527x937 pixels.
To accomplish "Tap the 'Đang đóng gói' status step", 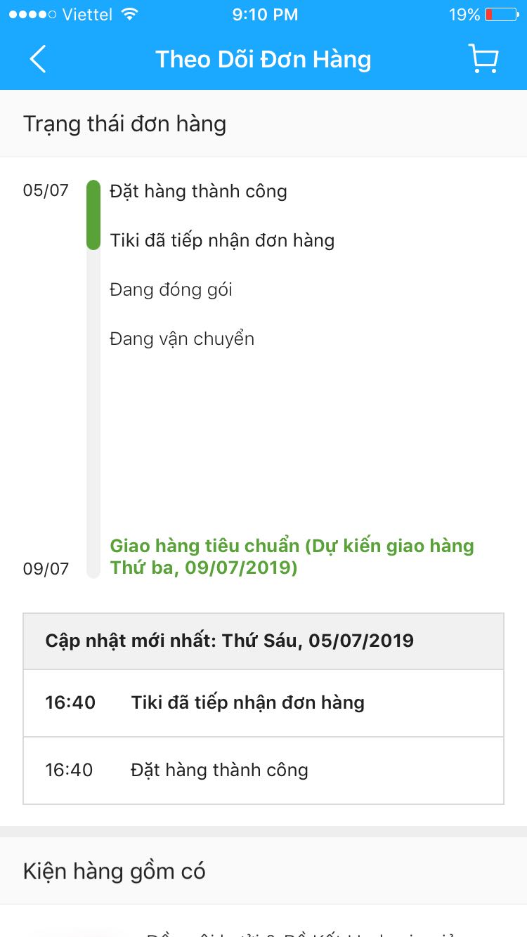I will (172, 289).
